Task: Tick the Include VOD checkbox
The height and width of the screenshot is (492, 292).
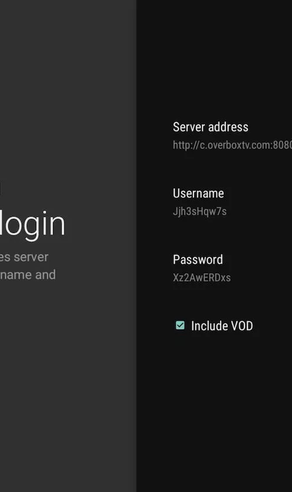Action: tap(180, 325)
